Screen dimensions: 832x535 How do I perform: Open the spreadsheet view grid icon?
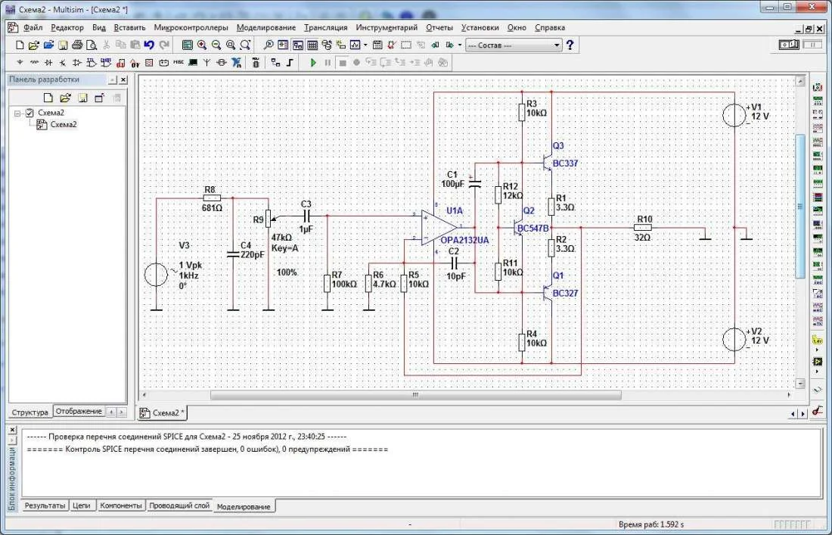[312, 45]
